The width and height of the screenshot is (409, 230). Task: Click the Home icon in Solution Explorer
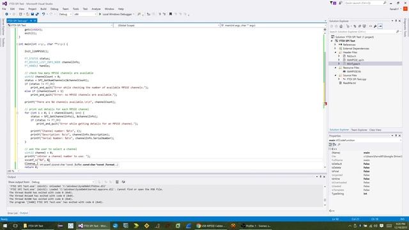point(341,26)
